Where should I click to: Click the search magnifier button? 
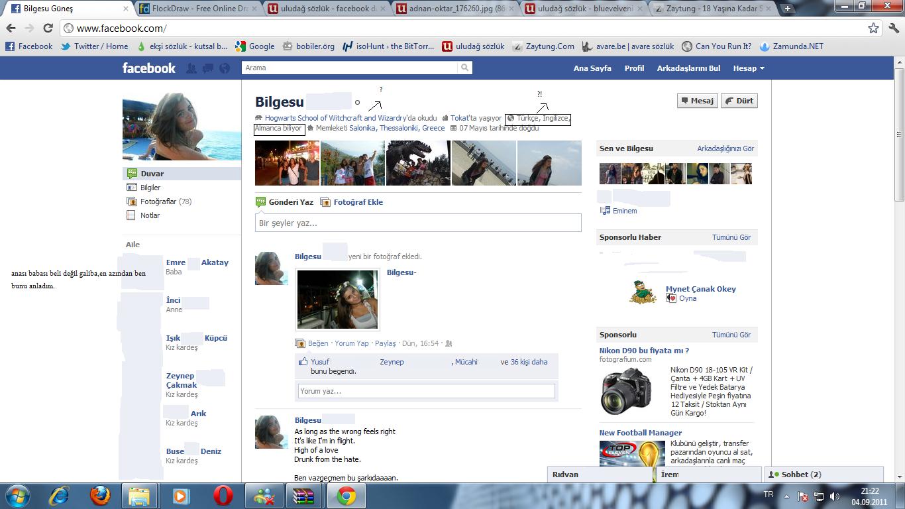click(465, 68)
